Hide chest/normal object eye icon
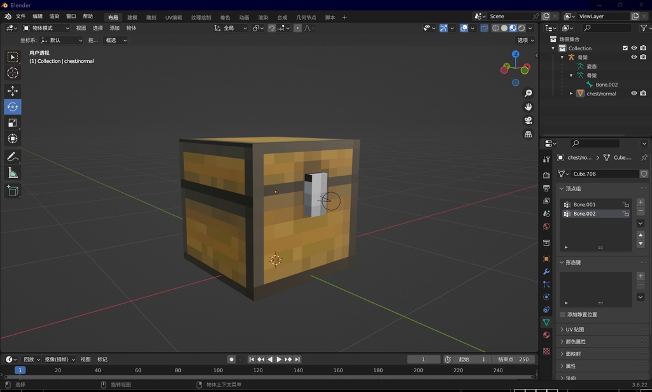652x392 pixels. 634,94
